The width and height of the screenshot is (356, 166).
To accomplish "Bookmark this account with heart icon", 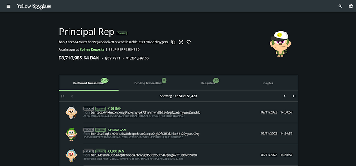I will pyautogui.click(x=189, y=42).
